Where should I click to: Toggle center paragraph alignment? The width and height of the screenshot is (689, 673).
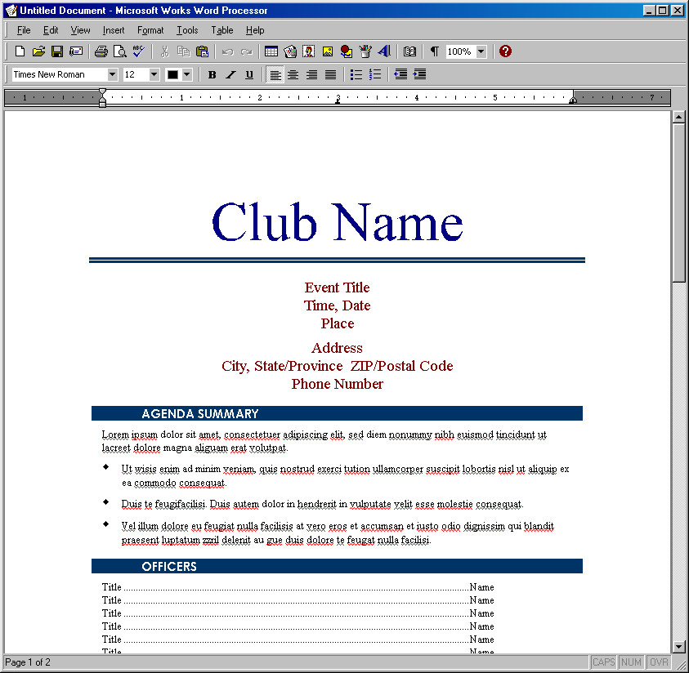(x=293, y=74)
